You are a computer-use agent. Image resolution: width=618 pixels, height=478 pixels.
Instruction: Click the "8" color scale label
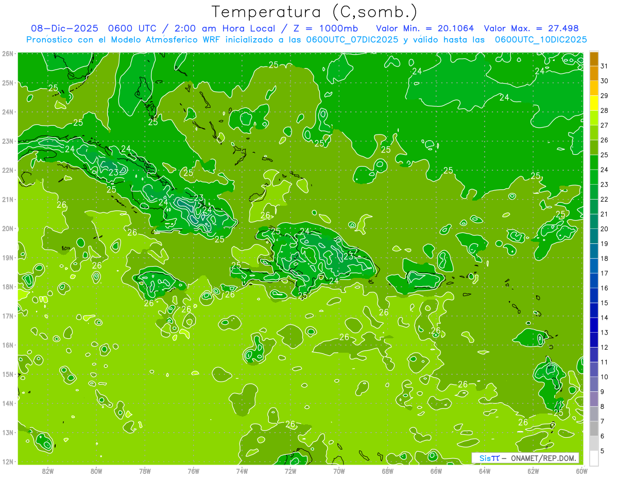pos(603,407)
